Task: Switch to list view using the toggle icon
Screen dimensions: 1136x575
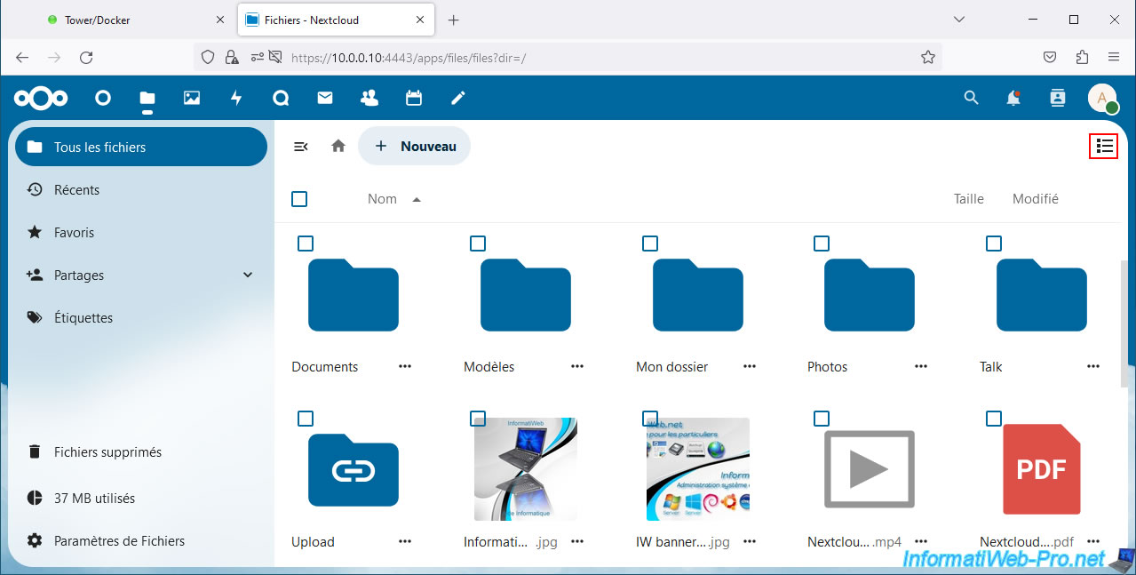Action: (1104, 147)
